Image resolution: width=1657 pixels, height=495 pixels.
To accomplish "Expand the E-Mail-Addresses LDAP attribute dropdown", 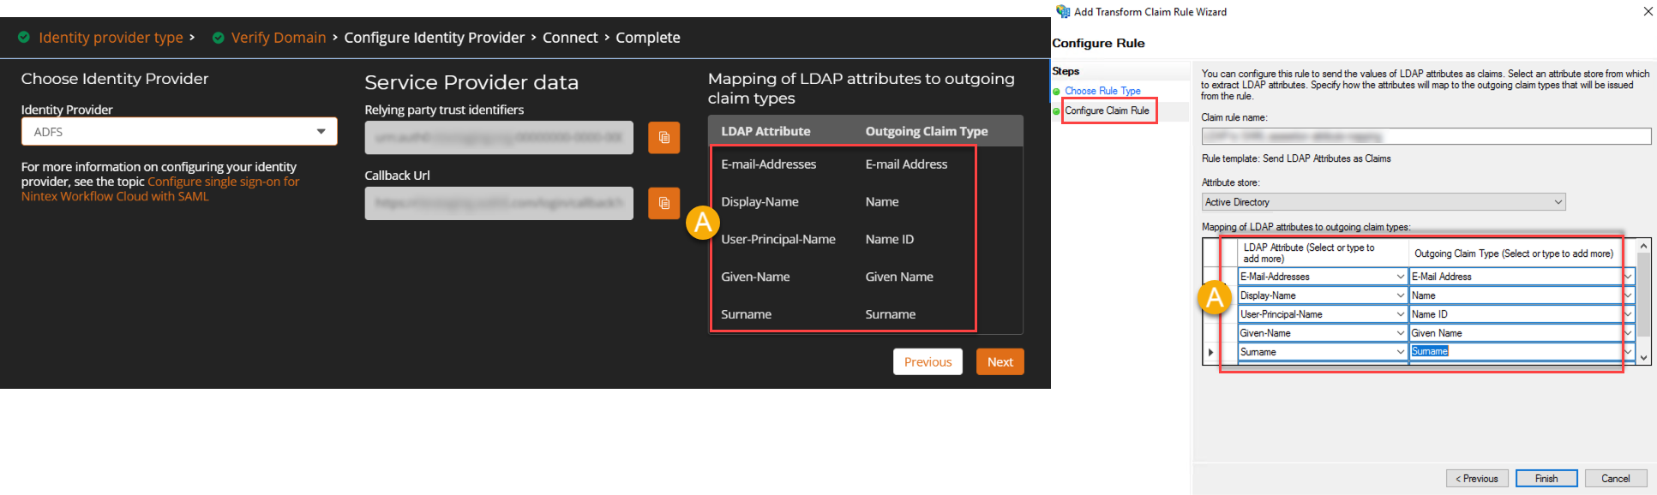I will pyautogui.click(x=1400, y=277).
